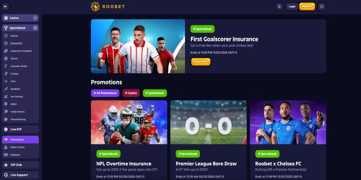Open the chat bubble icon
The width and height of the screenshot is (361, 180).
click(322, 7)
